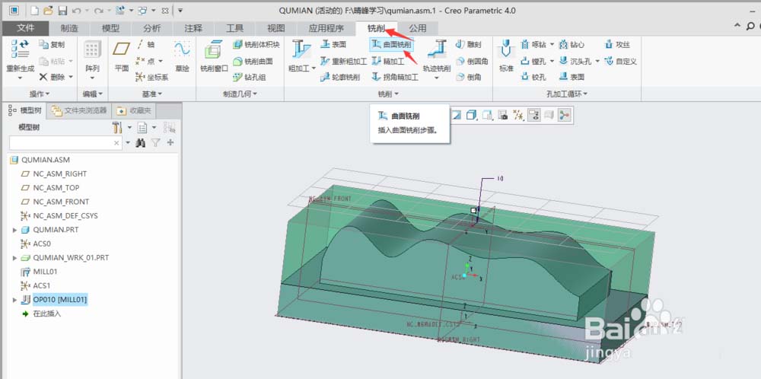Click the 粗加工 (Roughing) icon

[x=301, y=49]
